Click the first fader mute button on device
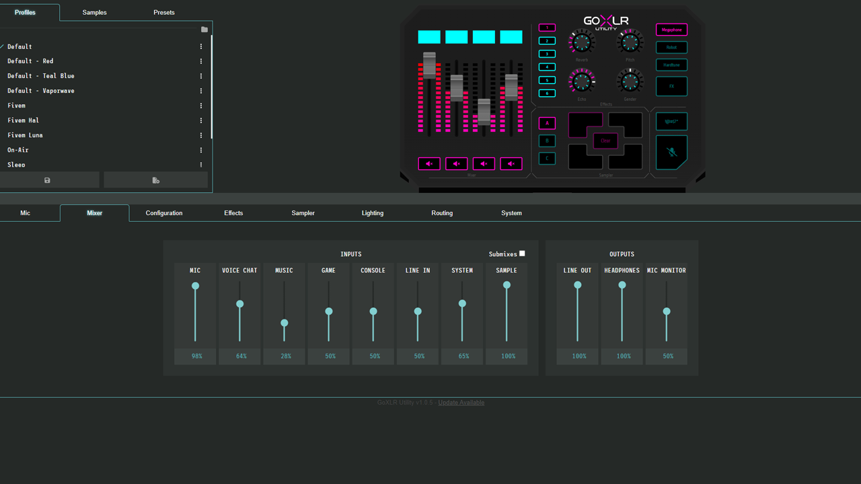The width and height of the screenshot is (861, 484). (429, 163)
